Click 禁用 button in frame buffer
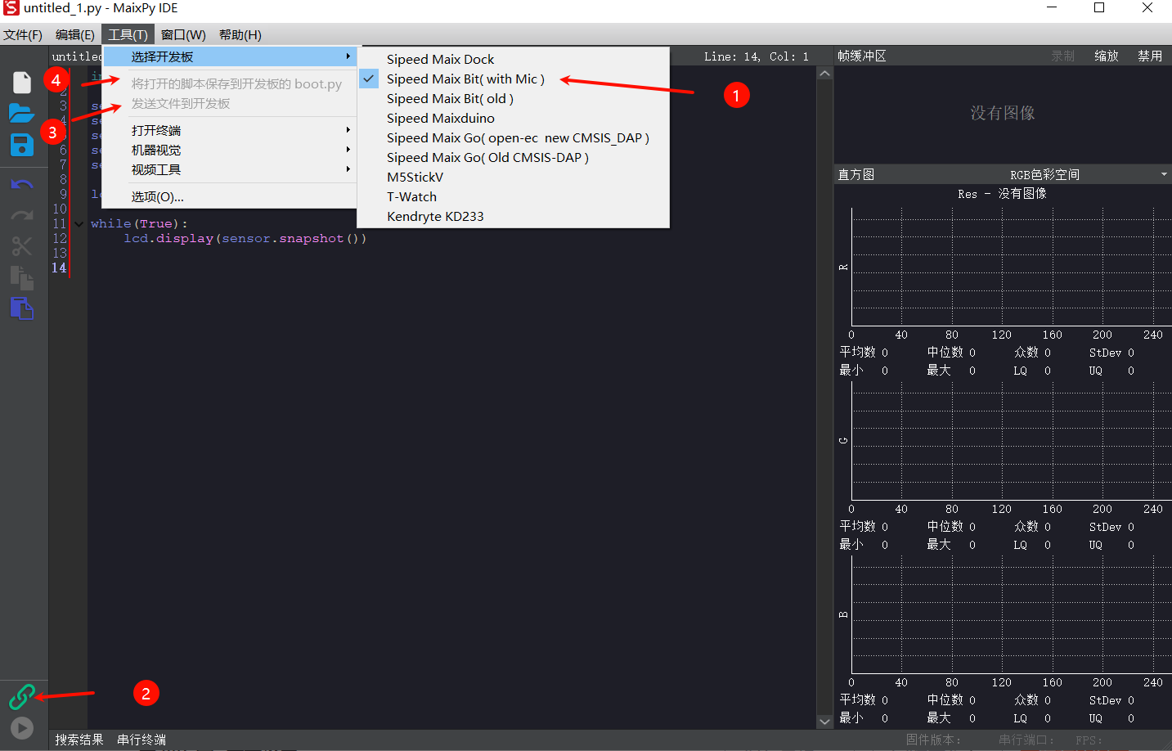The width and height of the screenshot is (1172, 751). click(x=1150, y=56)
